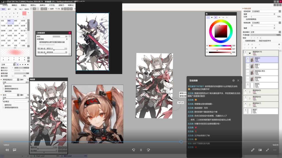Pause the video playback

pyautogui.click(x=141, y=150)
